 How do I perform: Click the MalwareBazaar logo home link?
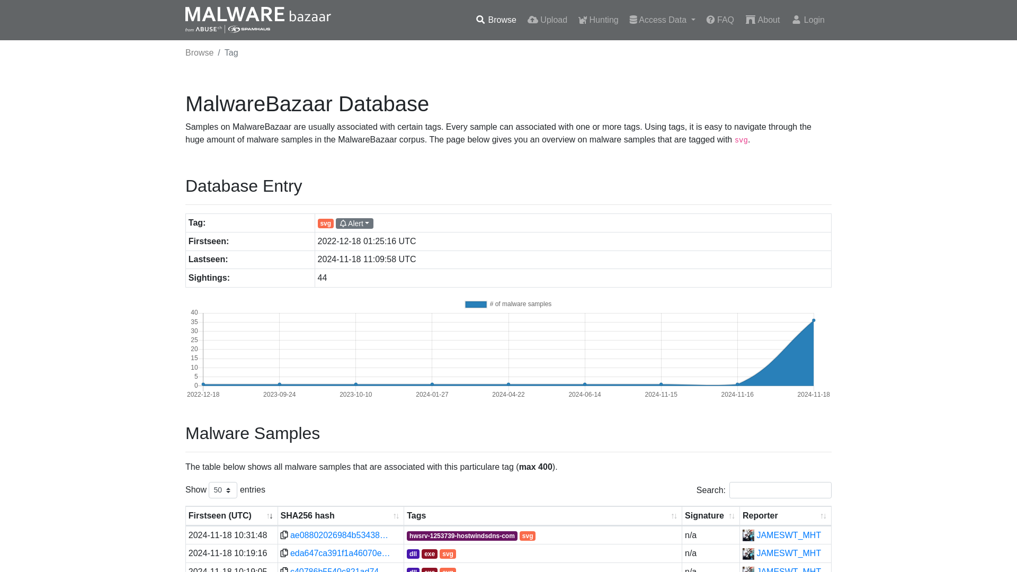coord(258,20)
